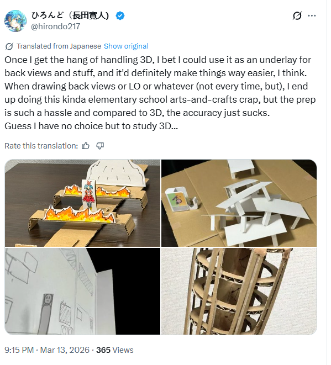The width and height of the screenshot is (331, 365).
Task: Open the pencil sketch layout photo
Action: (x=82, y=291)
